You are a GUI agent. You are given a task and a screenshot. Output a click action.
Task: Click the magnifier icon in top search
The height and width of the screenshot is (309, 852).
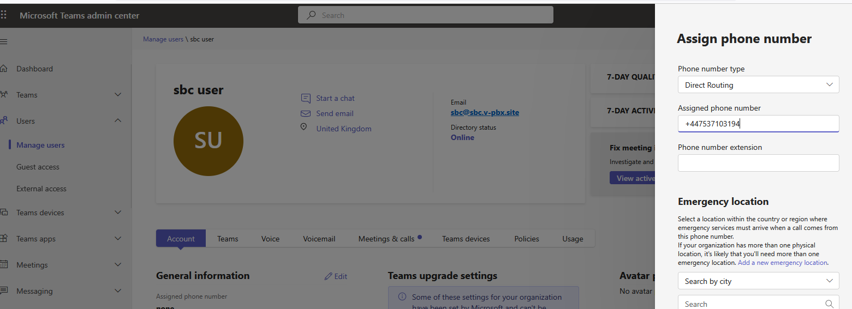click(311, 15)
